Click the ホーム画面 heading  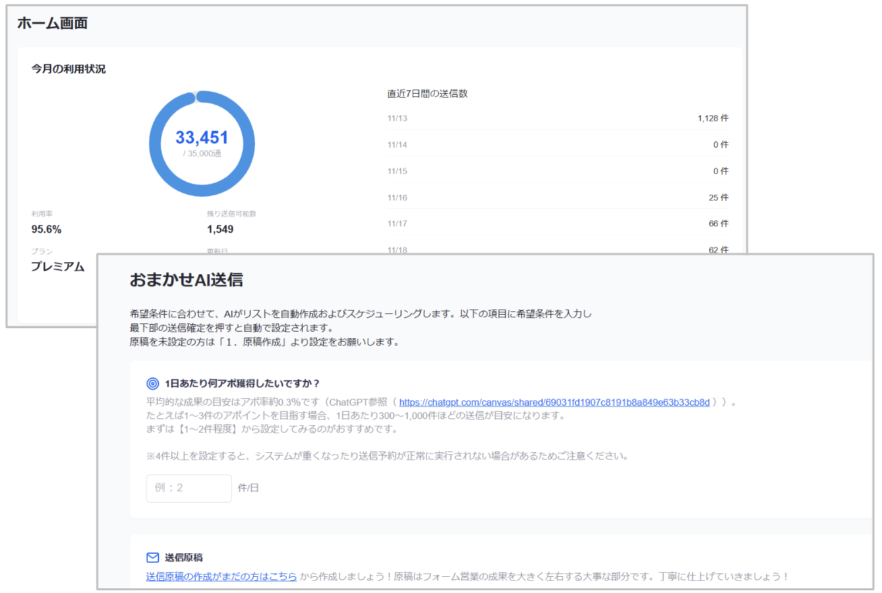(x=52, y=24)
